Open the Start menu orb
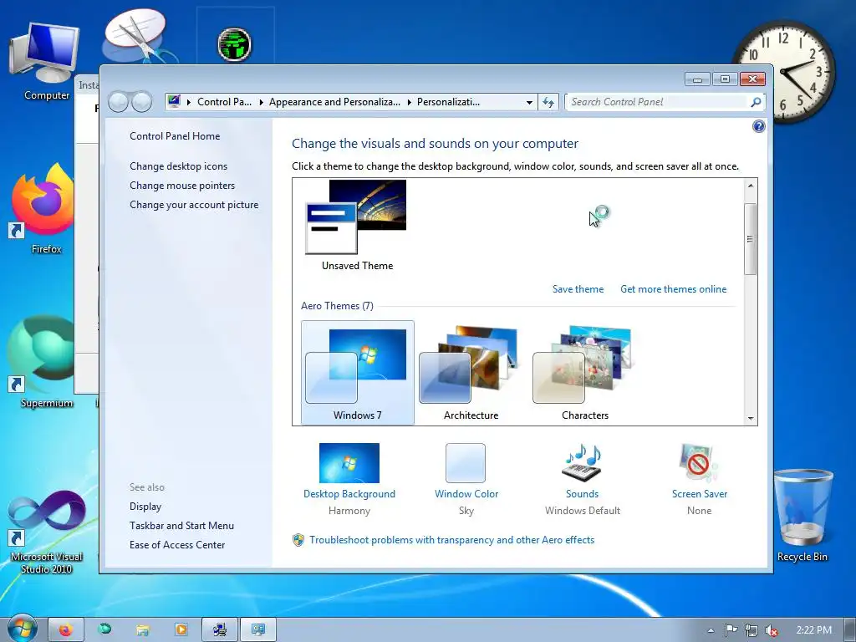The width and height of the screenshot is (856, 642). tap(22, 629)
